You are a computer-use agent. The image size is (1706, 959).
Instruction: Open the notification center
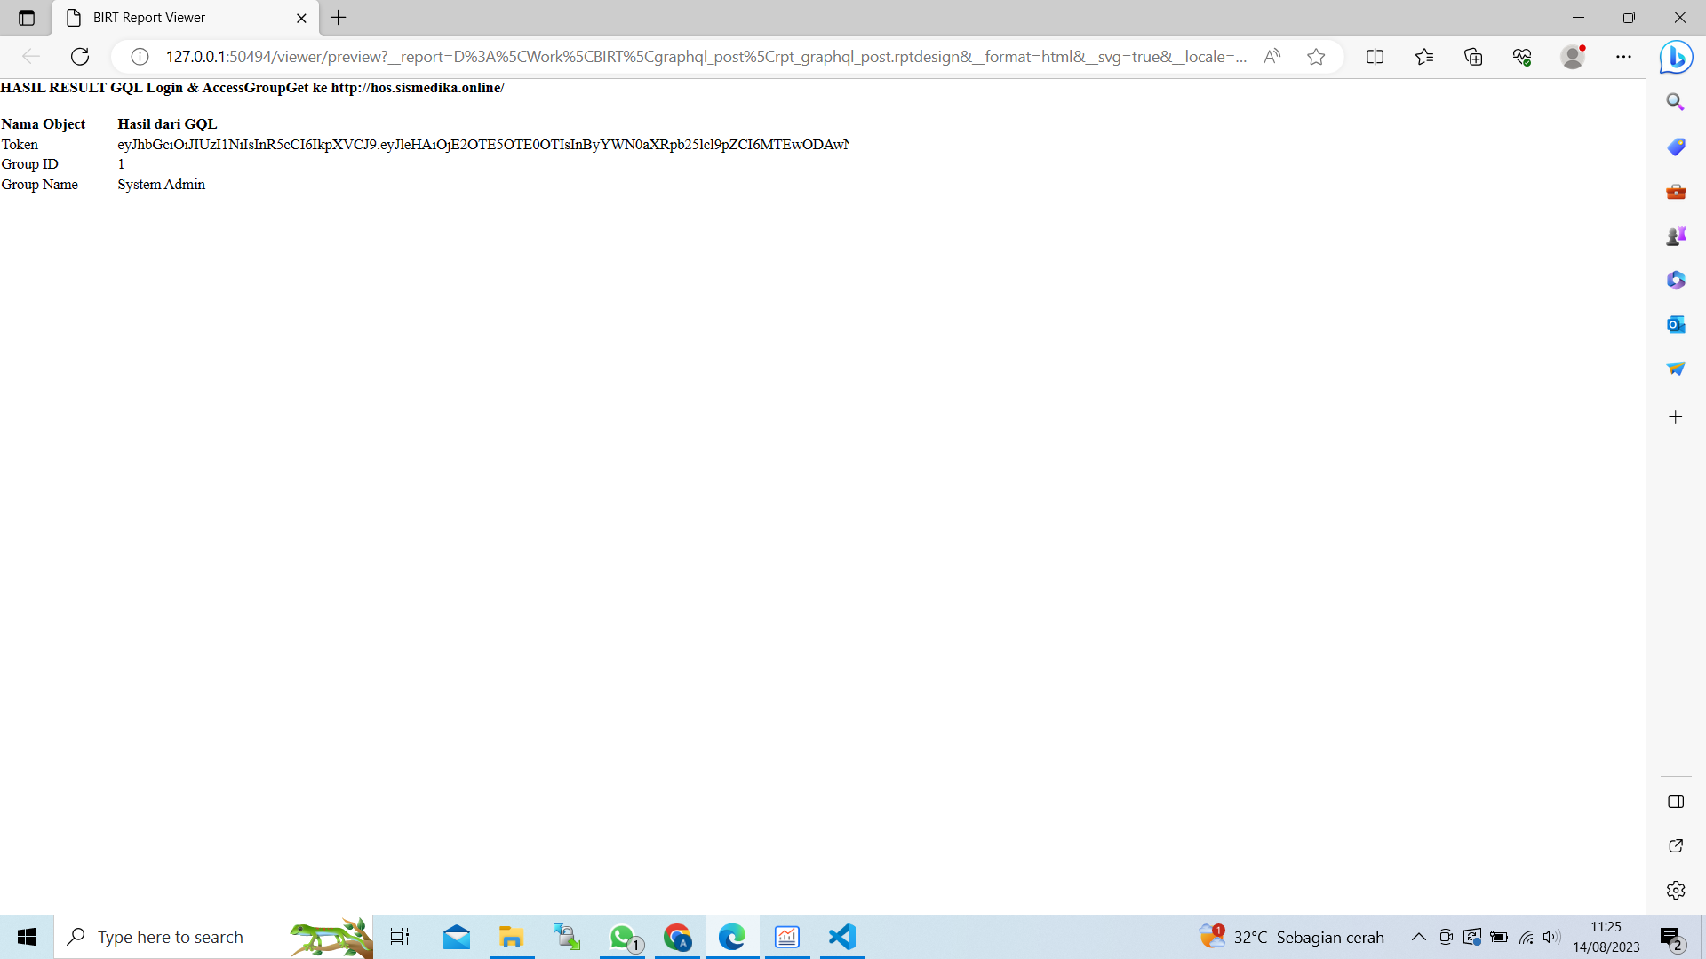[1671, 937]
